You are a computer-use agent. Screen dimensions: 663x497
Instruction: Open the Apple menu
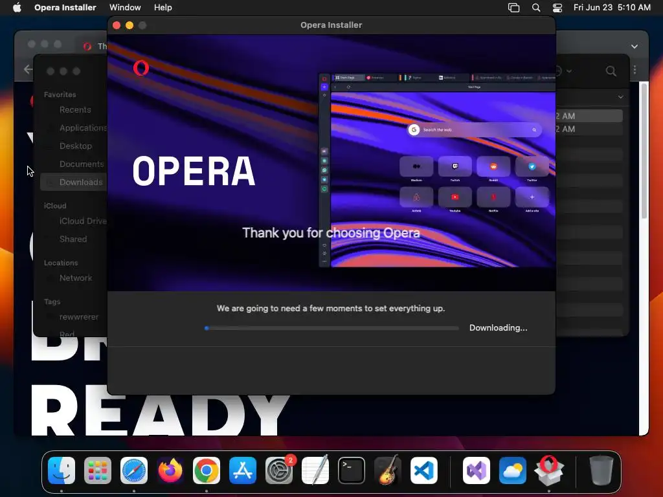tap(17, 7)
